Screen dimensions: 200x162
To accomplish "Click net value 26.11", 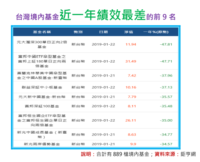I will coord(131,120).
